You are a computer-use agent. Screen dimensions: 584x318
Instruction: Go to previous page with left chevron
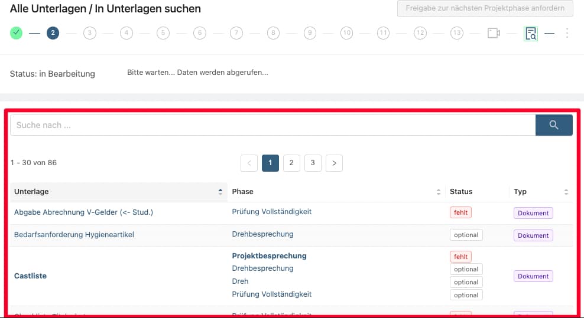tap(249, 163)
